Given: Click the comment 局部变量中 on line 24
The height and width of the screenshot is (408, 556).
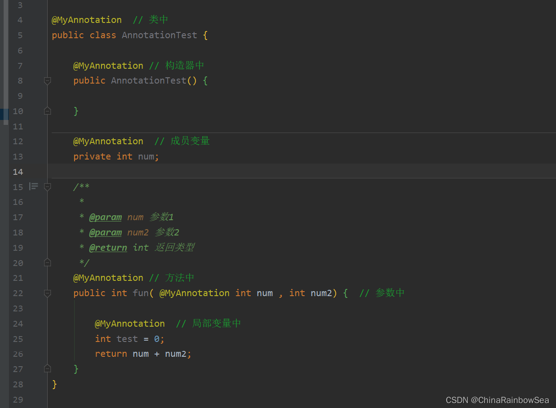Looking at the screenshot, I should (x=217, y=324).
